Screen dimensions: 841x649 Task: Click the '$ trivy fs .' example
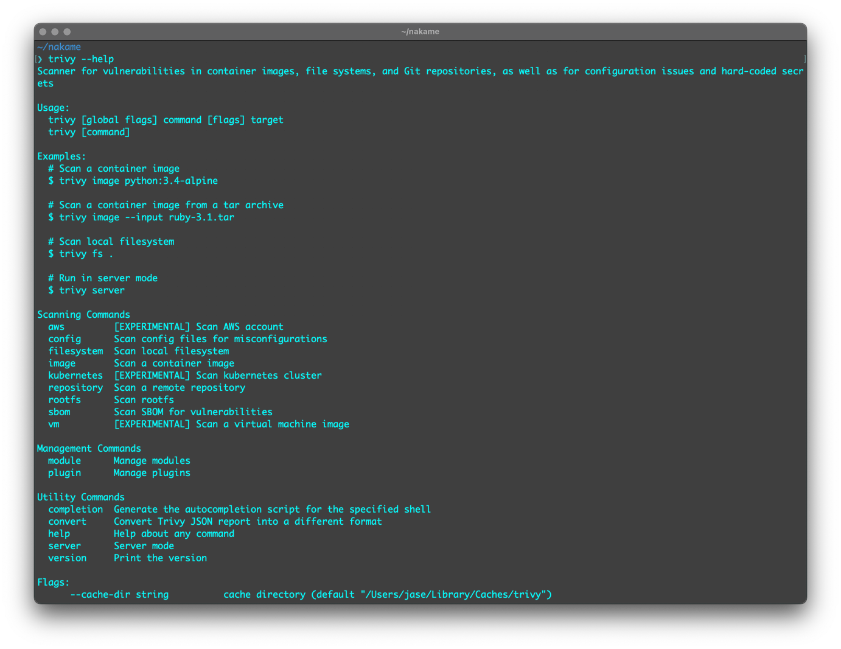[x=80, y=254]
